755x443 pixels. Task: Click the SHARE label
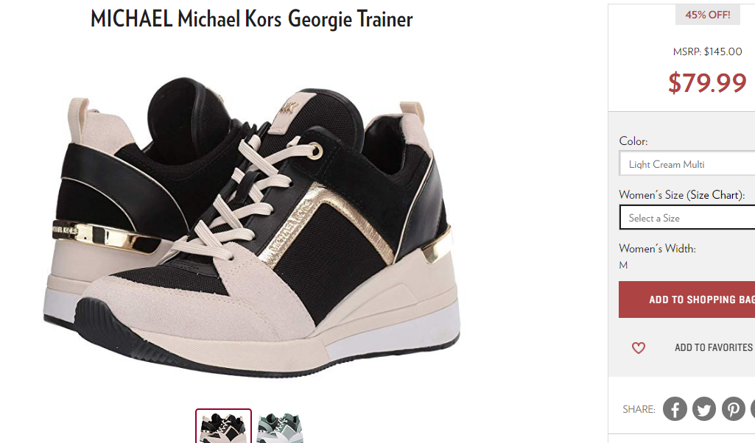tap(639, 409)
